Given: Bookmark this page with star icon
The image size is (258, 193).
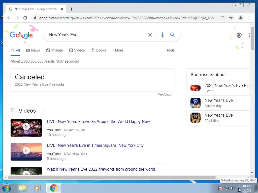Looking at the screenshot, I should click(231, 18).
